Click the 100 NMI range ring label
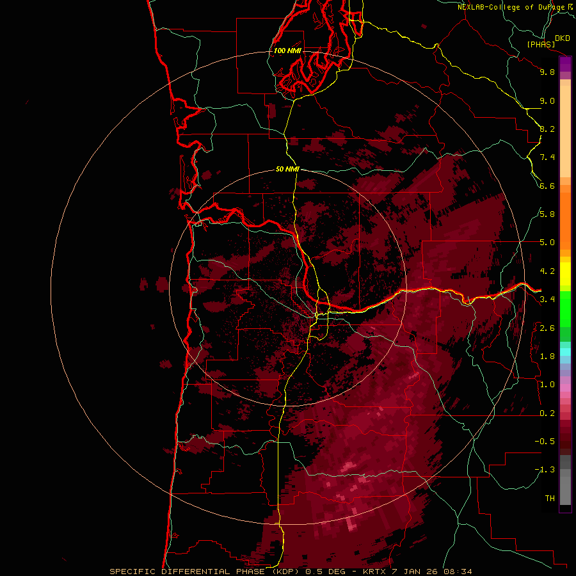The width and height of the screenshot is (576, 576). tap(287, 51)
